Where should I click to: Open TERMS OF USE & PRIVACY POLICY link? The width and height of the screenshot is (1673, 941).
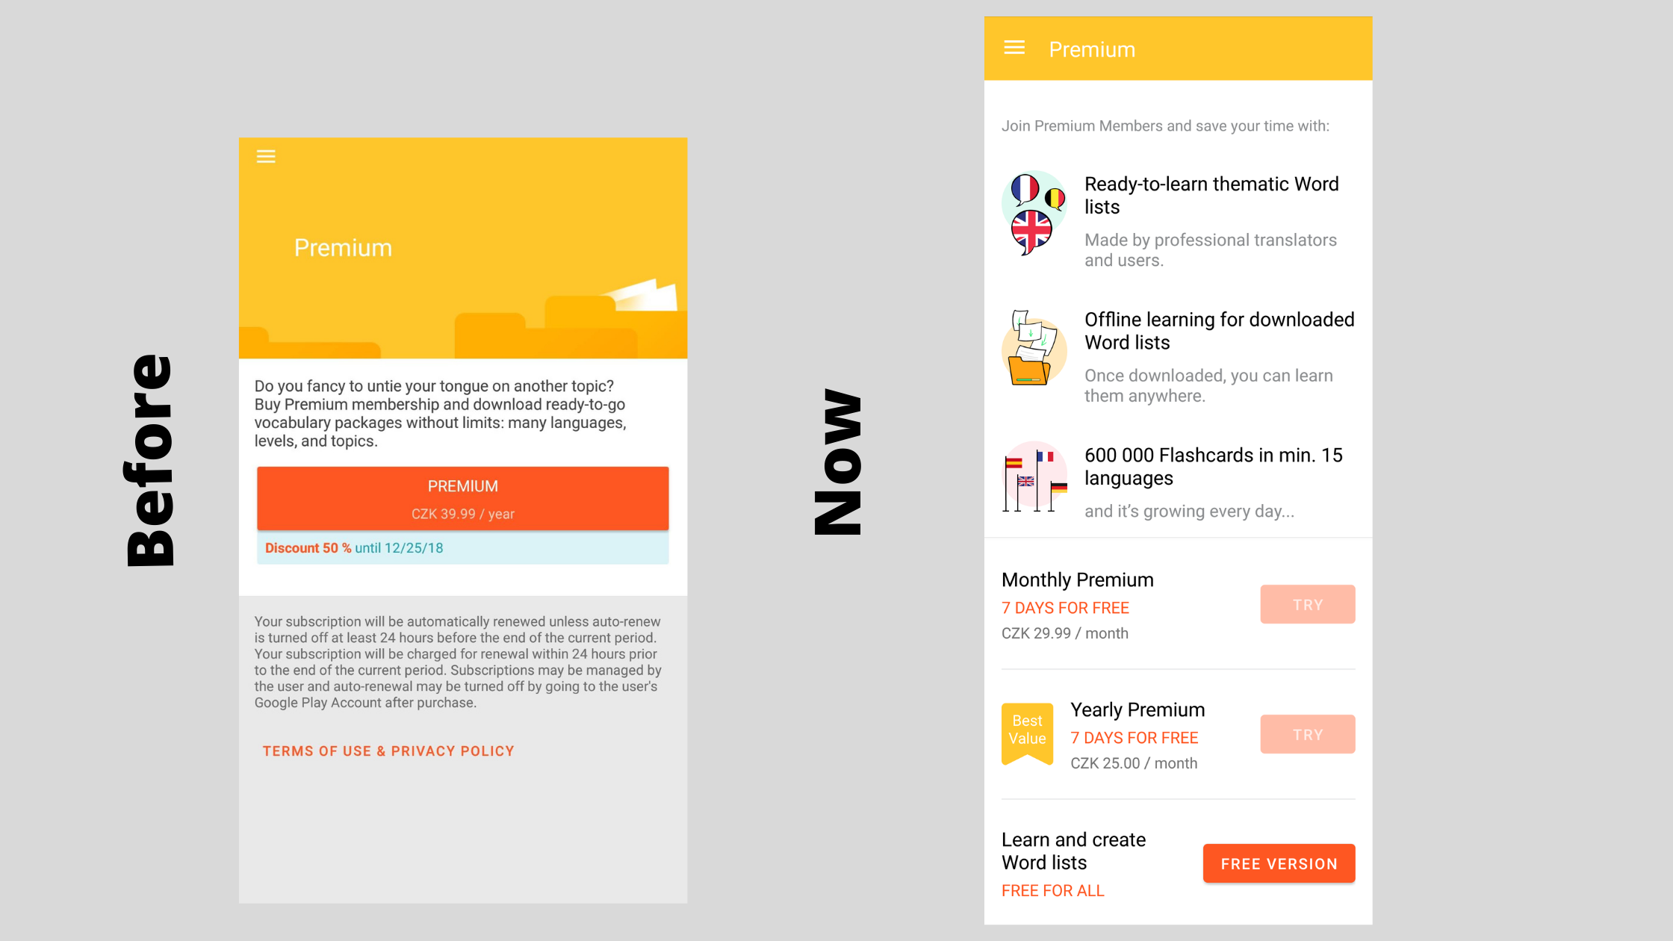[388, 751]
